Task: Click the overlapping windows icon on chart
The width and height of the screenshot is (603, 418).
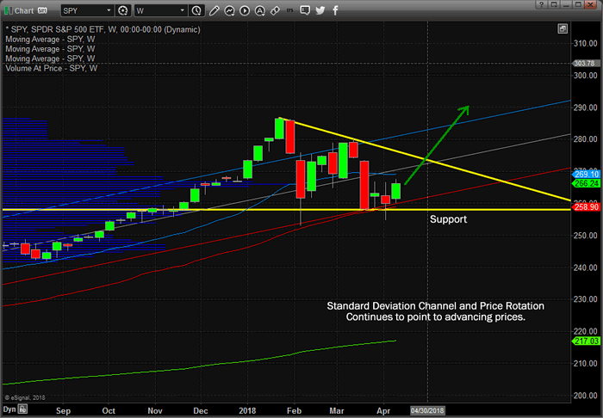Action: tap(563, 28)
